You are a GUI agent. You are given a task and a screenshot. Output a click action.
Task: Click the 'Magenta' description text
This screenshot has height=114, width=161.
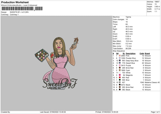129,75
